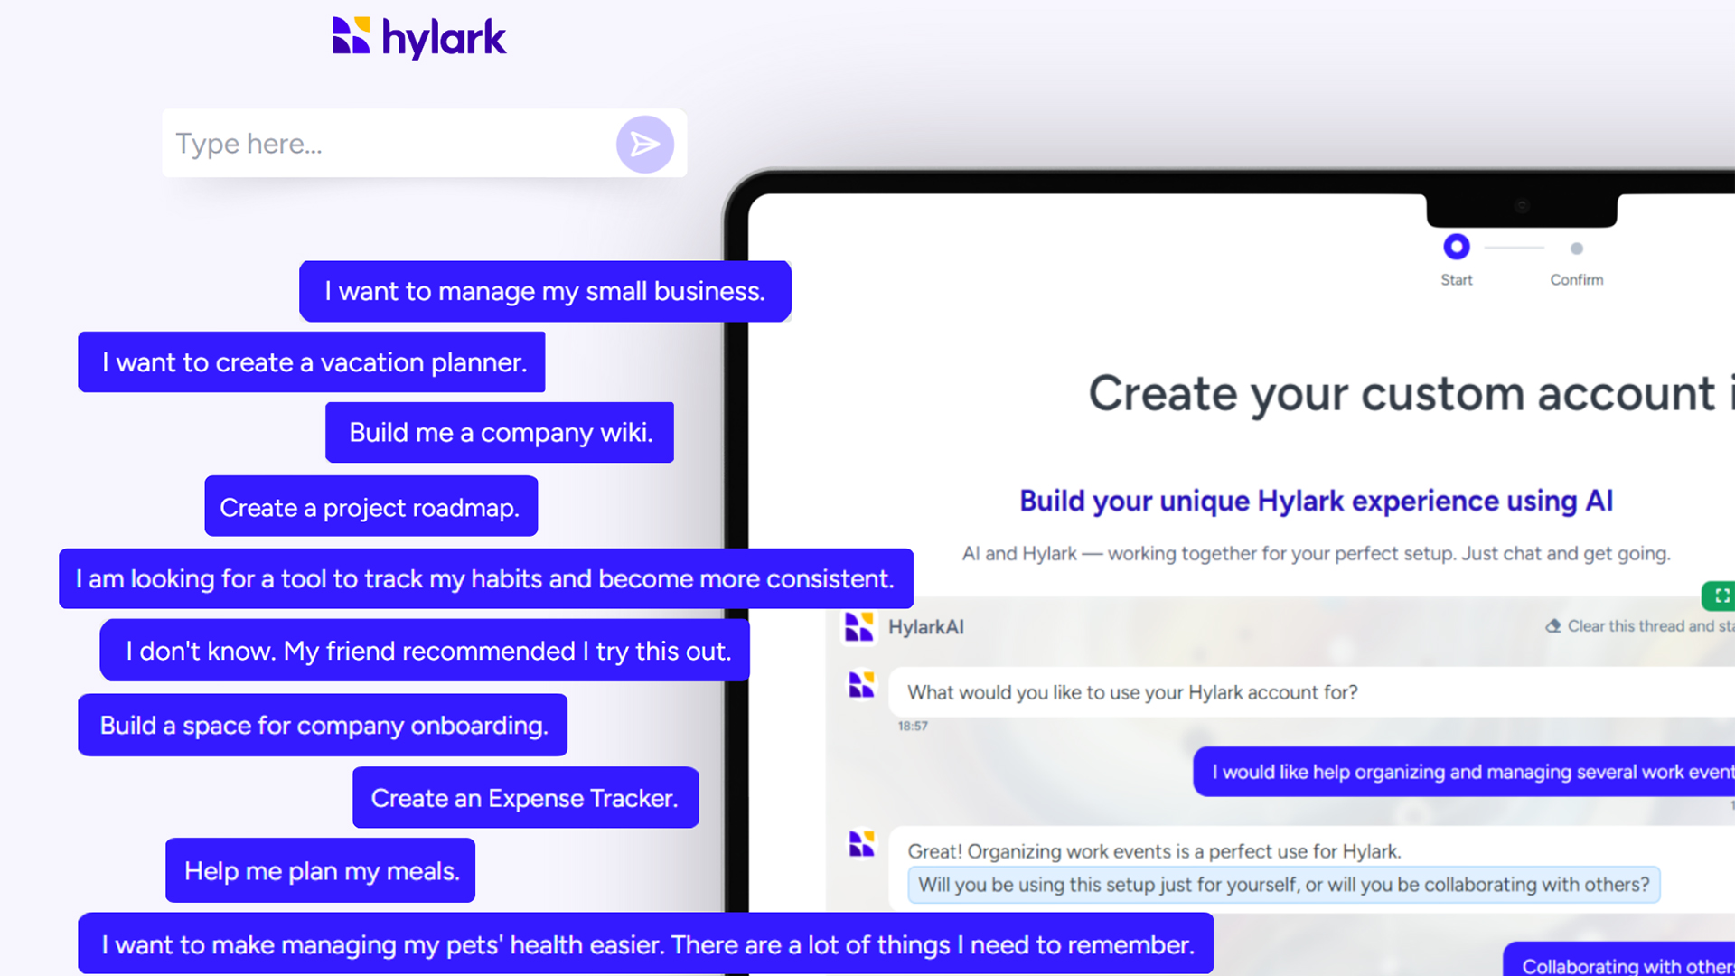Choose the Create a project roadmap prompt

(x=370, y=507)
